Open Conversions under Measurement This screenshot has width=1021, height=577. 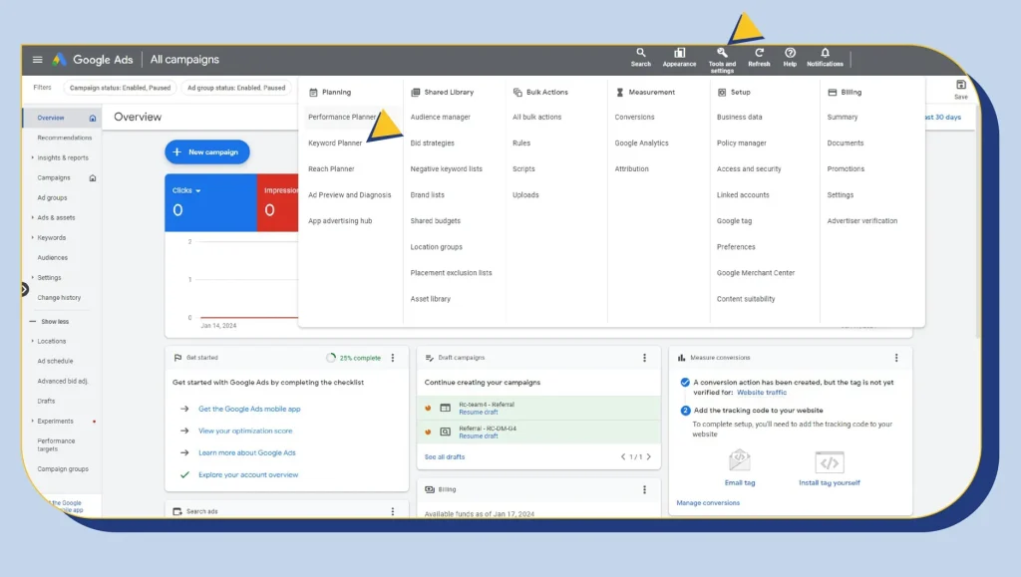(634, 117)
